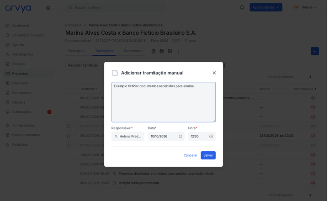Sort by the REGISTRO column header
Screen dimensions: 329x201
pos(89,89)
